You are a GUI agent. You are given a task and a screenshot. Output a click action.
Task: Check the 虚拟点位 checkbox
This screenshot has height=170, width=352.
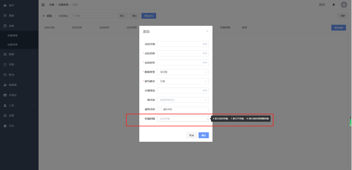click(160, 109)
